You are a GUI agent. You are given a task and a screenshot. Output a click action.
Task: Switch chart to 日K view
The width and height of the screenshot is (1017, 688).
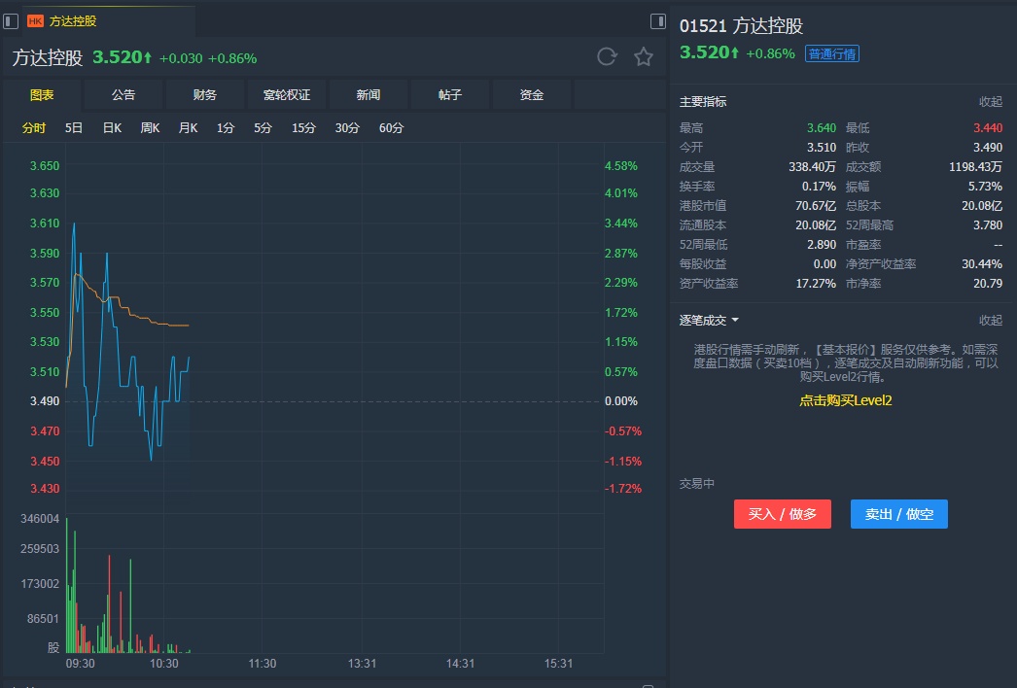click(x=112, y=128)
